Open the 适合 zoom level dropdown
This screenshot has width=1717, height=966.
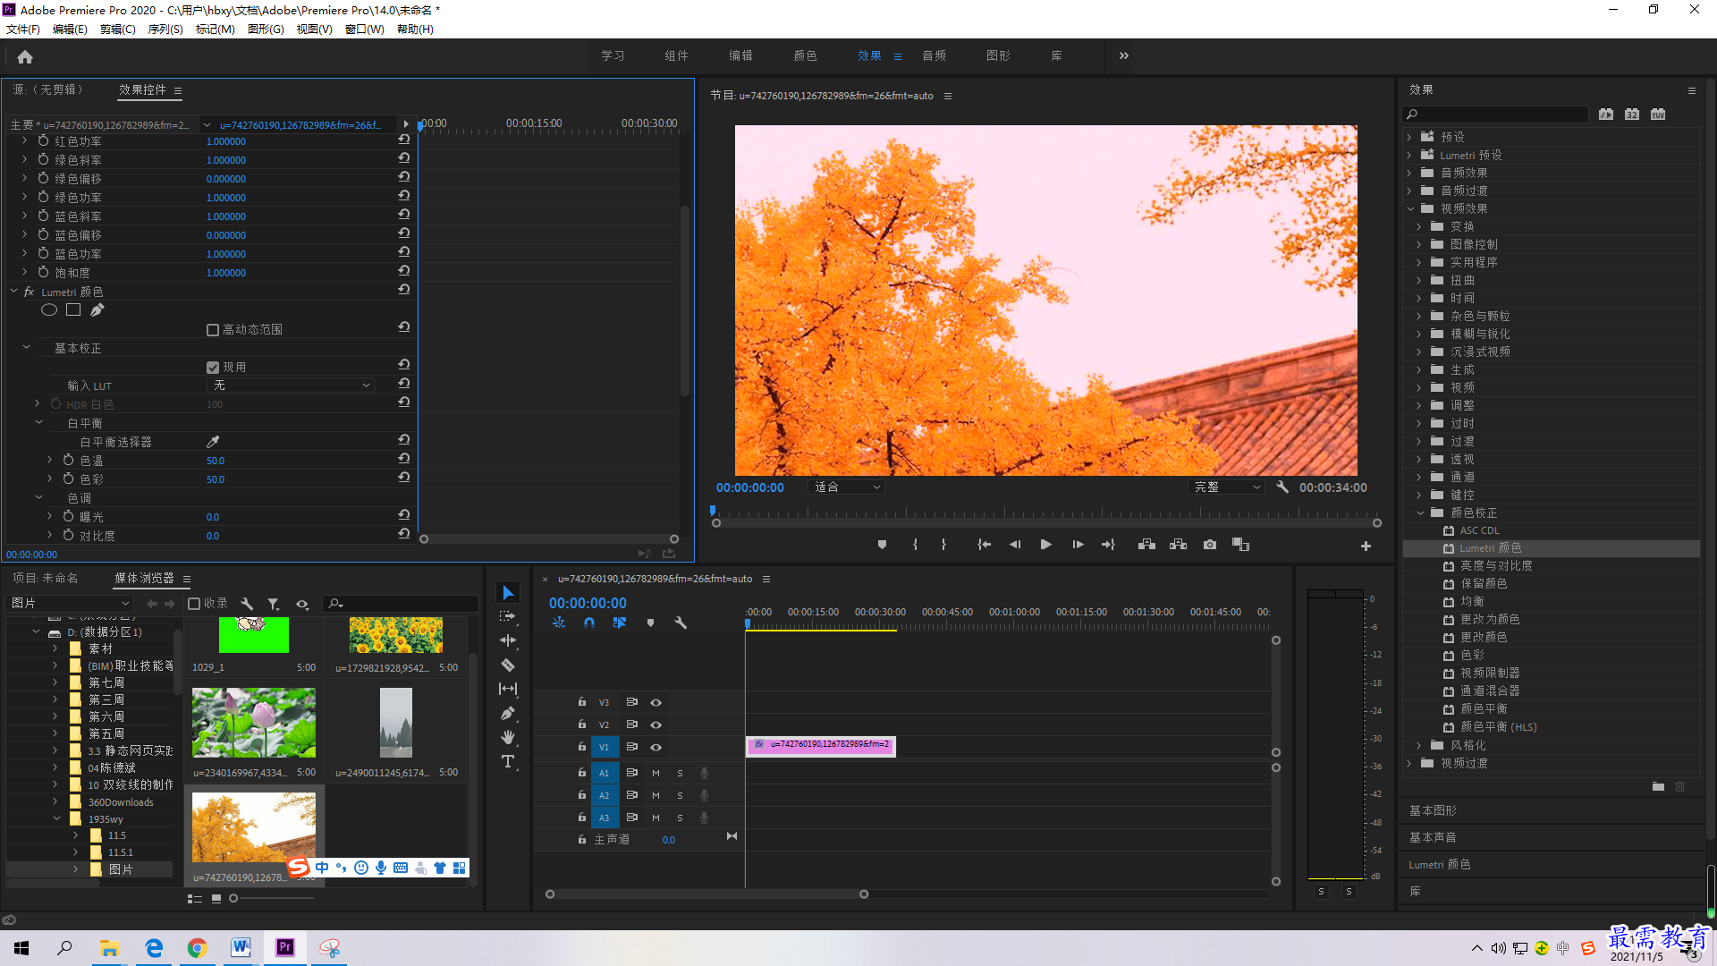pos(846,487)
